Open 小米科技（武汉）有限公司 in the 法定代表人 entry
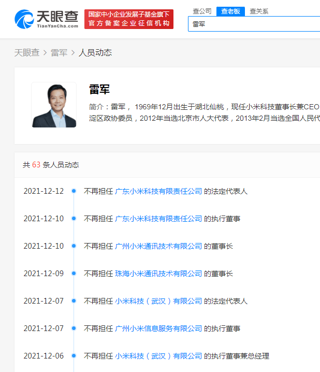 pyautogui.click(x=158, y=301)
